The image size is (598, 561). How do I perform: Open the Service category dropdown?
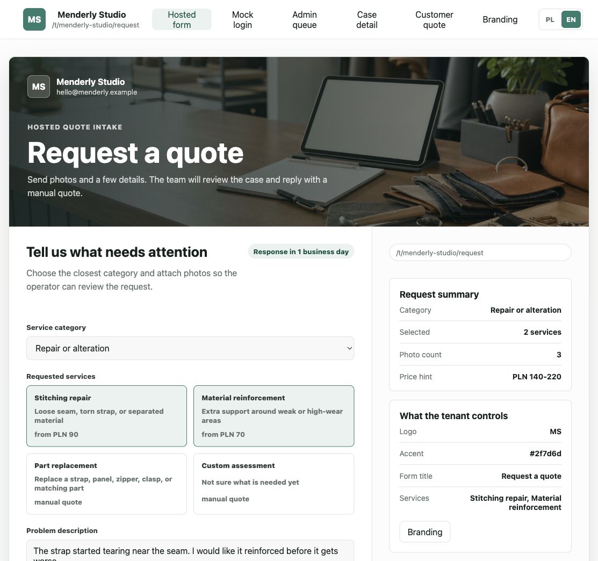tap(190, 348)
